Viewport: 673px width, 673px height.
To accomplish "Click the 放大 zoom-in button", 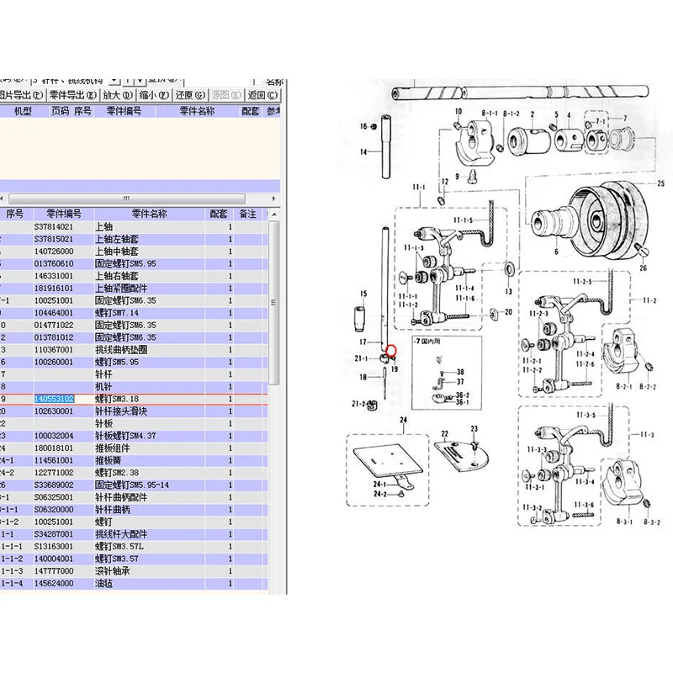I will click(118, 95).
